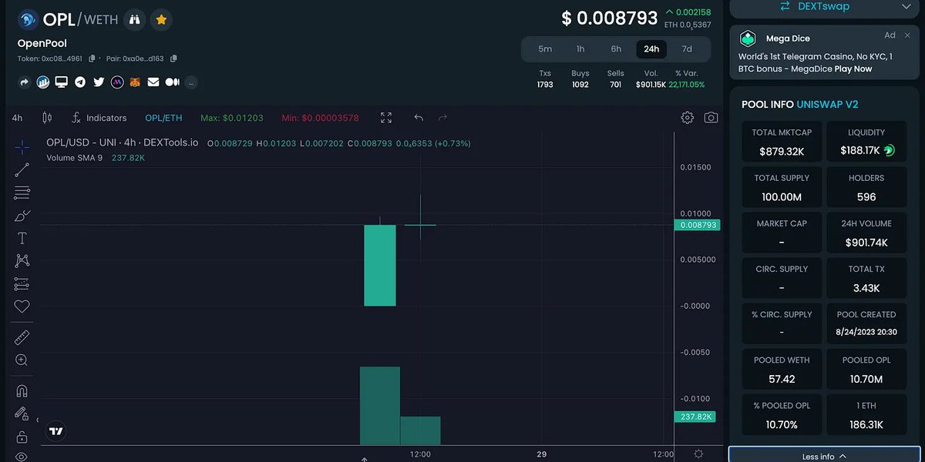Toggle lock all drawings padlock

22,437
